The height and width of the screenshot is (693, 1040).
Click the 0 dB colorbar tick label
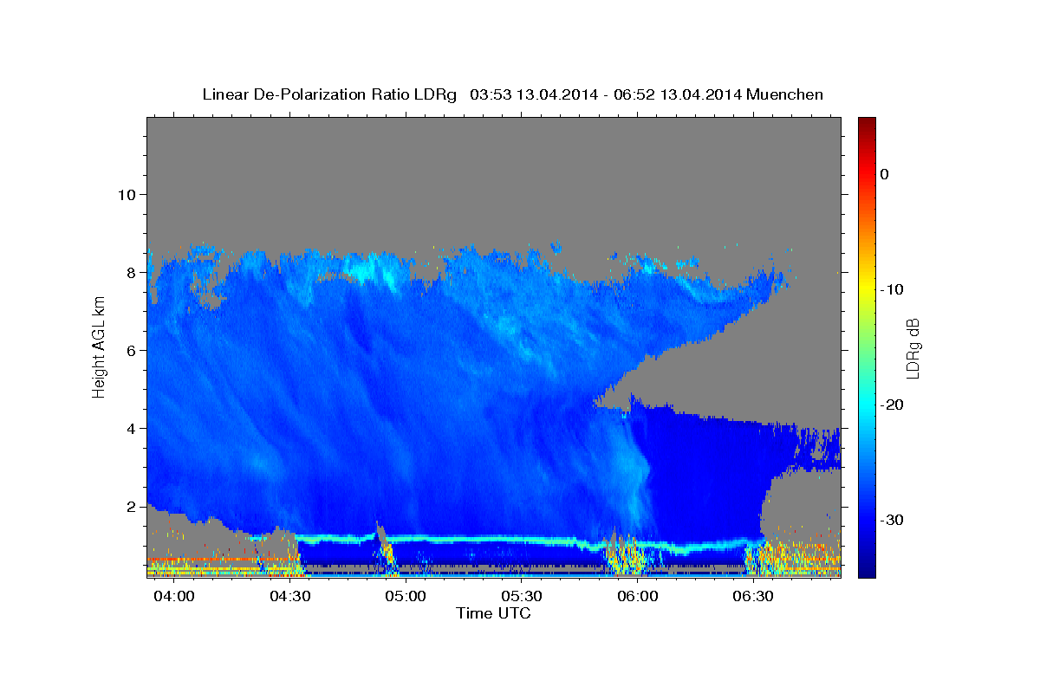885,174
